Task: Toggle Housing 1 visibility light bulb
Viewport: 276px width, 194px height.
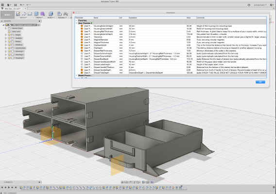Action: (9, 51)
